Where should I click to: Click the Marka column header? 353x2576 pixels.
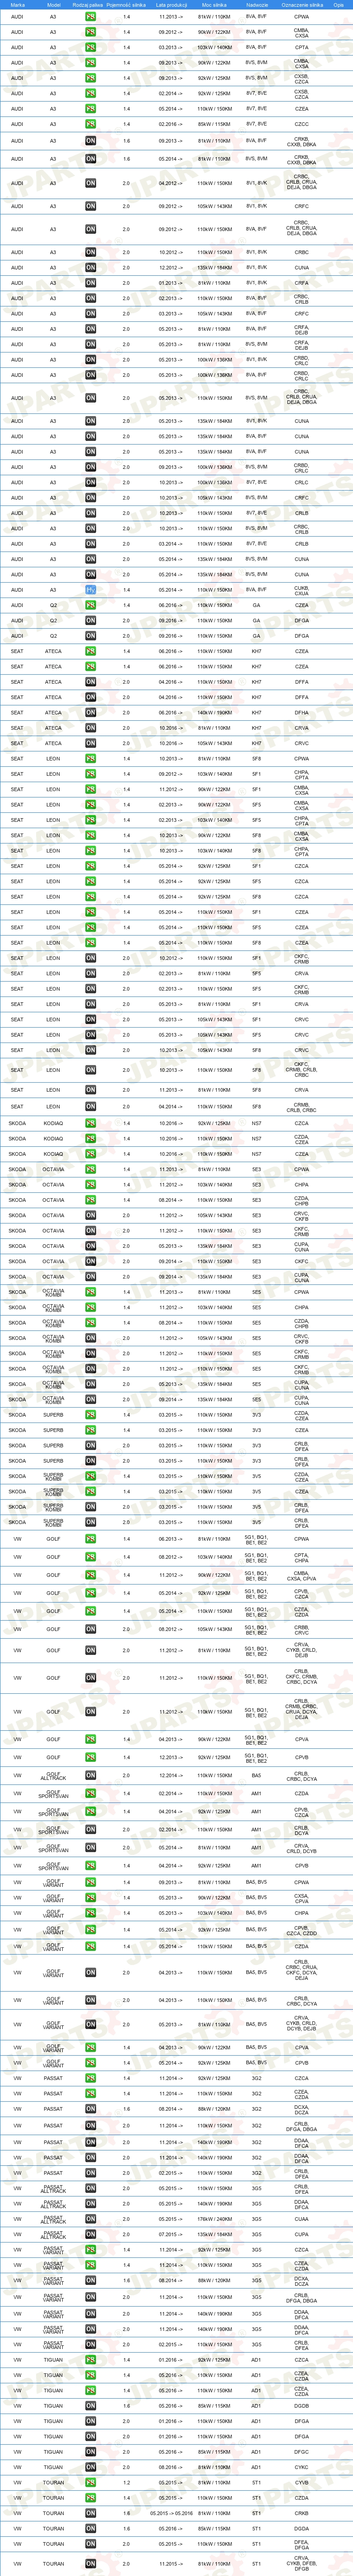click(17, 5)
